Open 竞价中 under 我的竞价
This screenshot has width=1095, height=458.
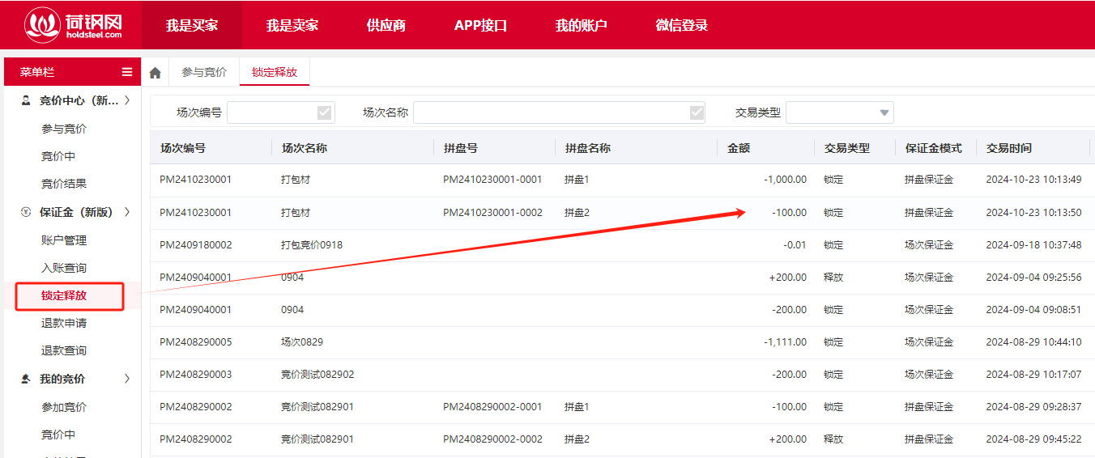click(x=58, y=435)
